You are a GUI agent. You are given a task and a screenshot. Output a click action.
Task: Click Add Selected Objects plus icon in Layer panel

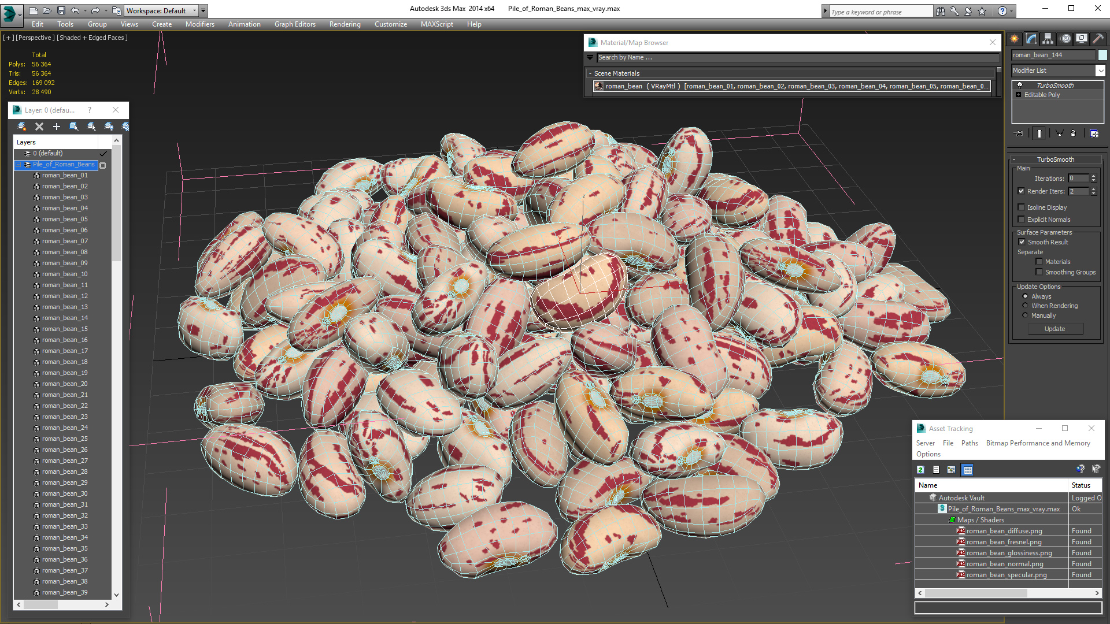click(x=57, y=127)
